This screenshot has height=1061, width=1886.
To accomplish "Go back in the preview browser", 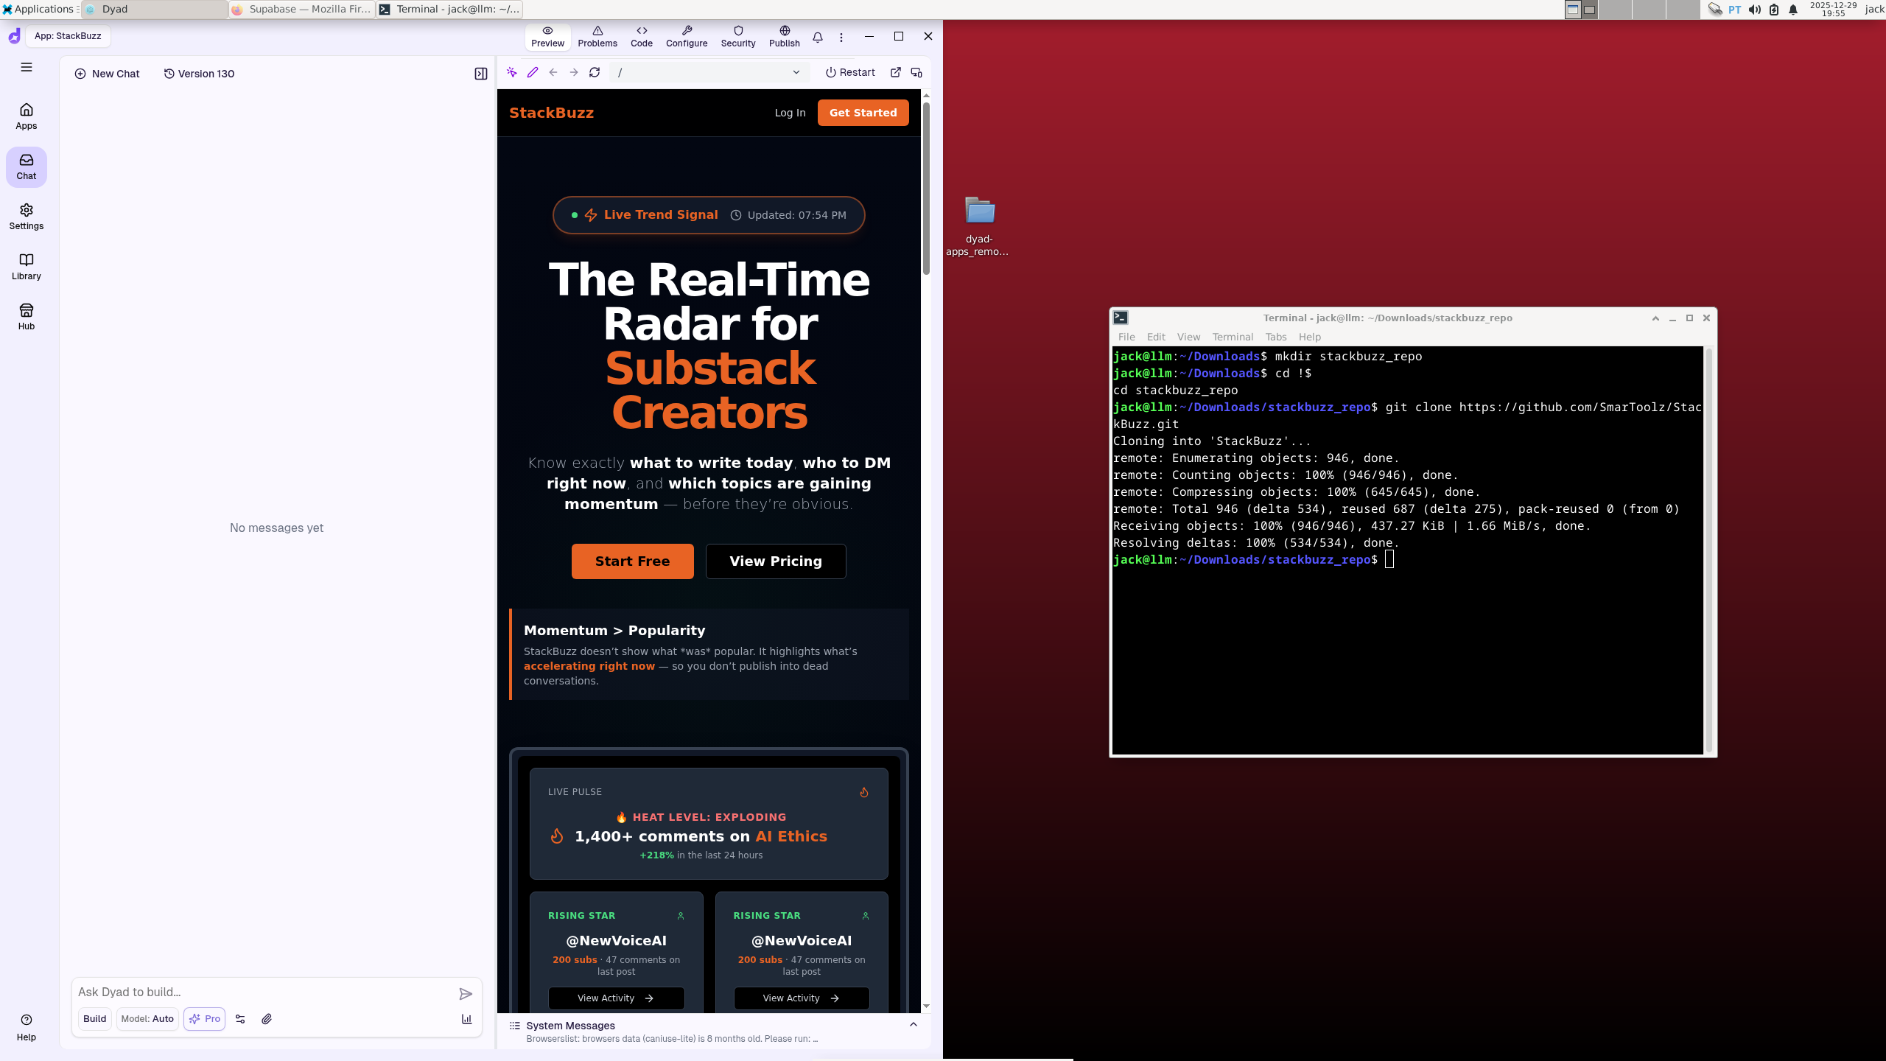I will tap(553, 72).
